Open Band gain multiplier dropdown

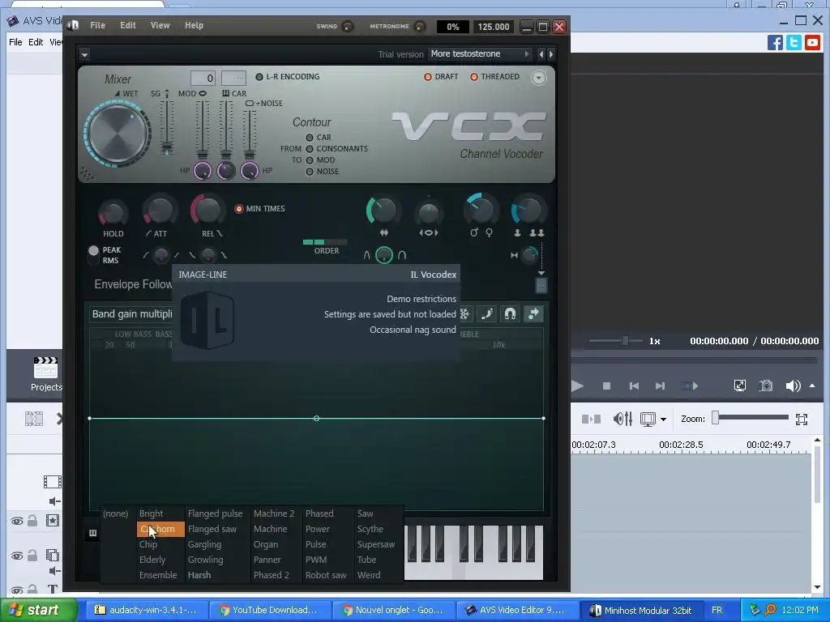point(132,314)
